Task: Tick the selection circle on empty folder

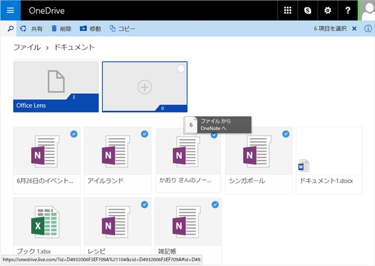Action: 181,69
